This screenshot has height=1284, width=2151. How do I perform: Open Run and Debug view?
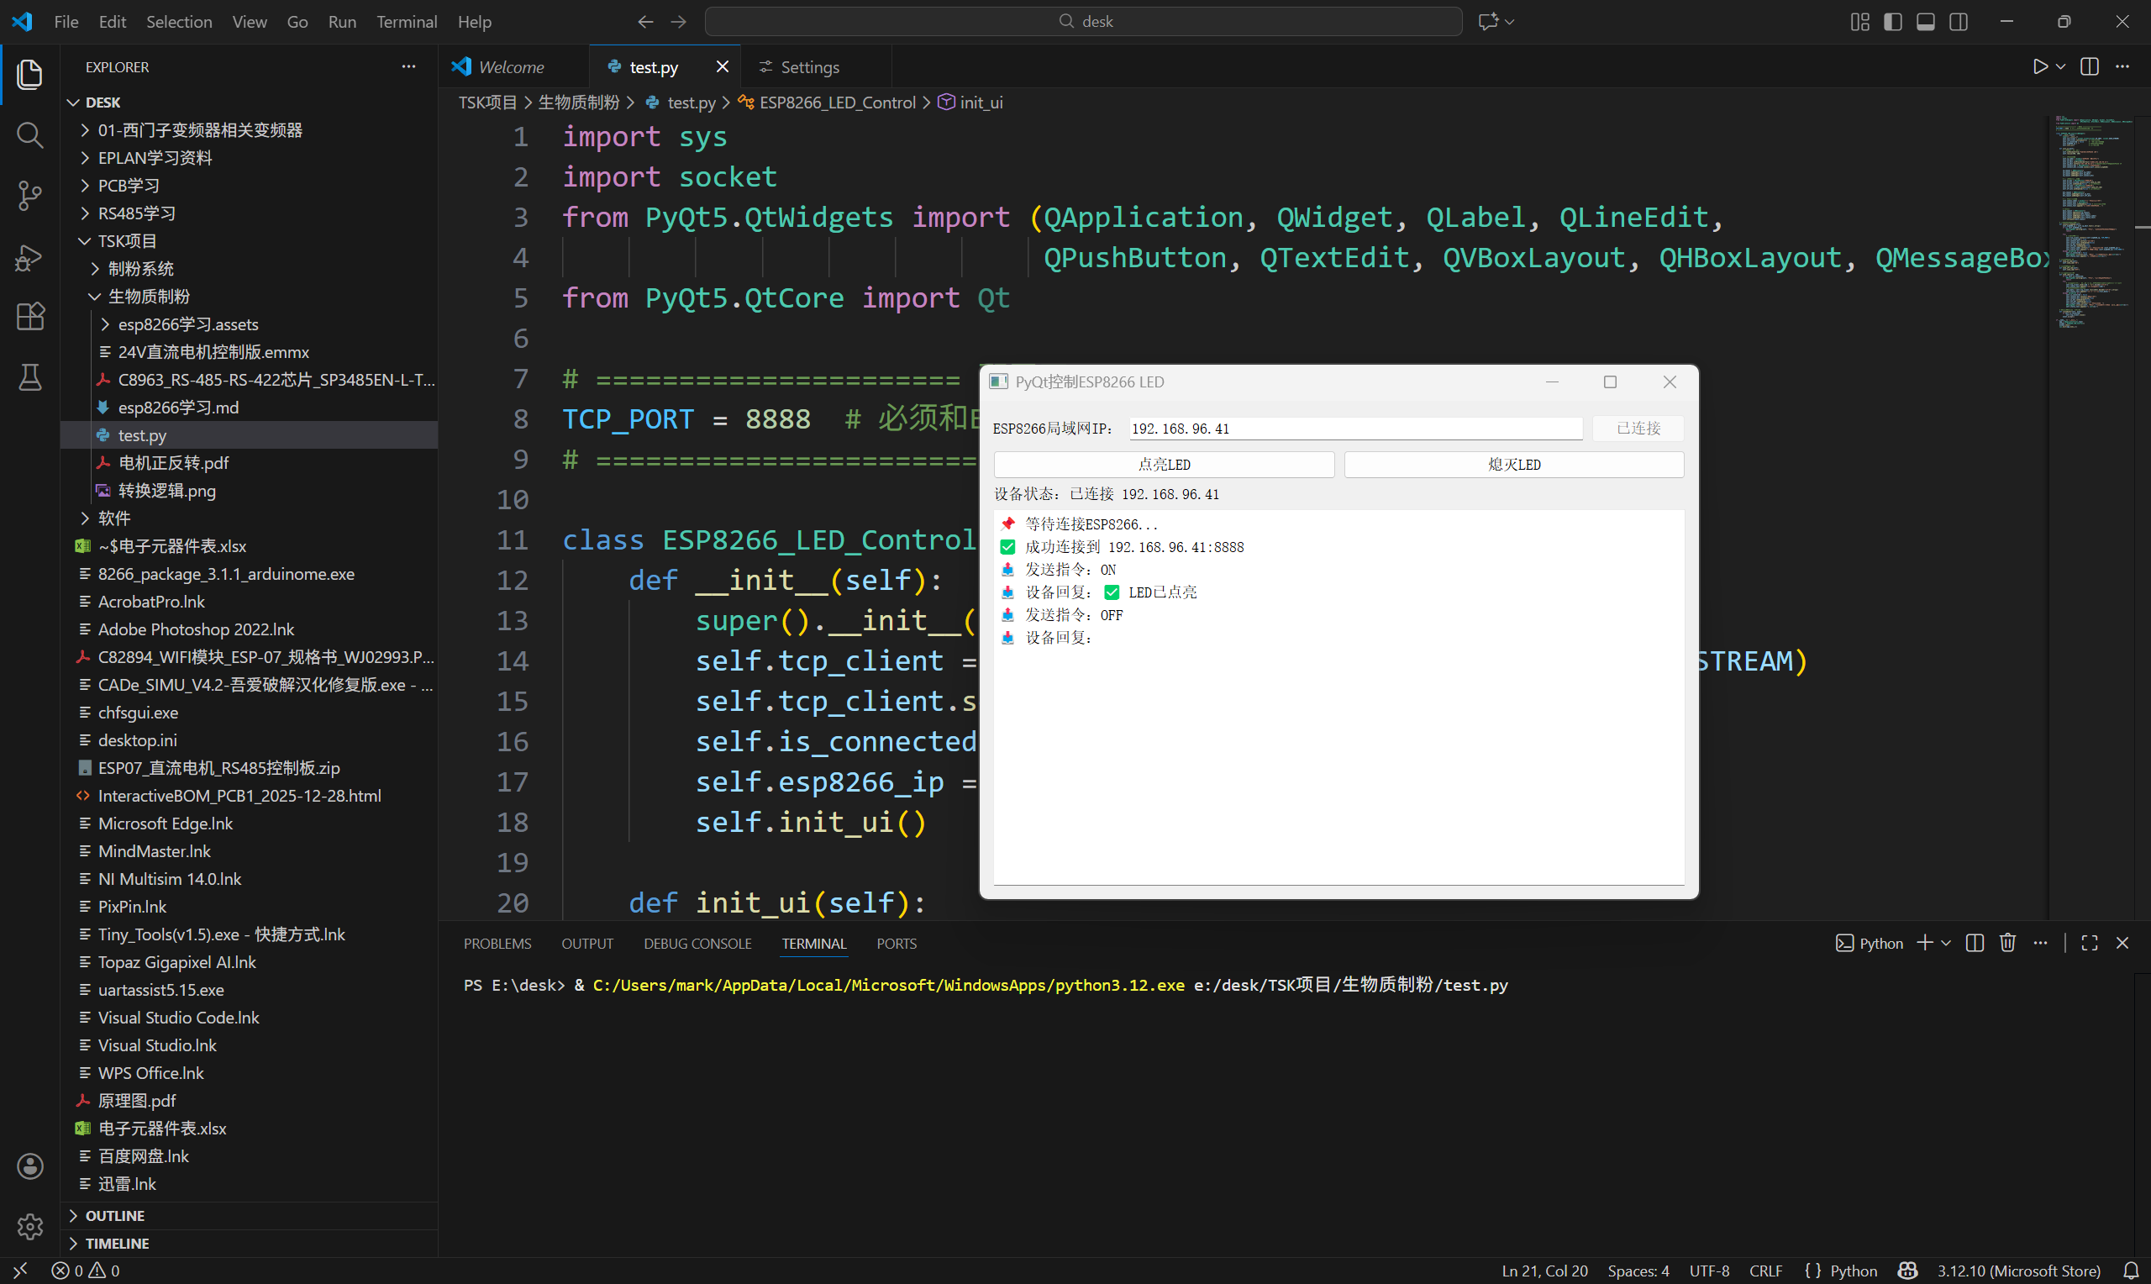(29, 257)
